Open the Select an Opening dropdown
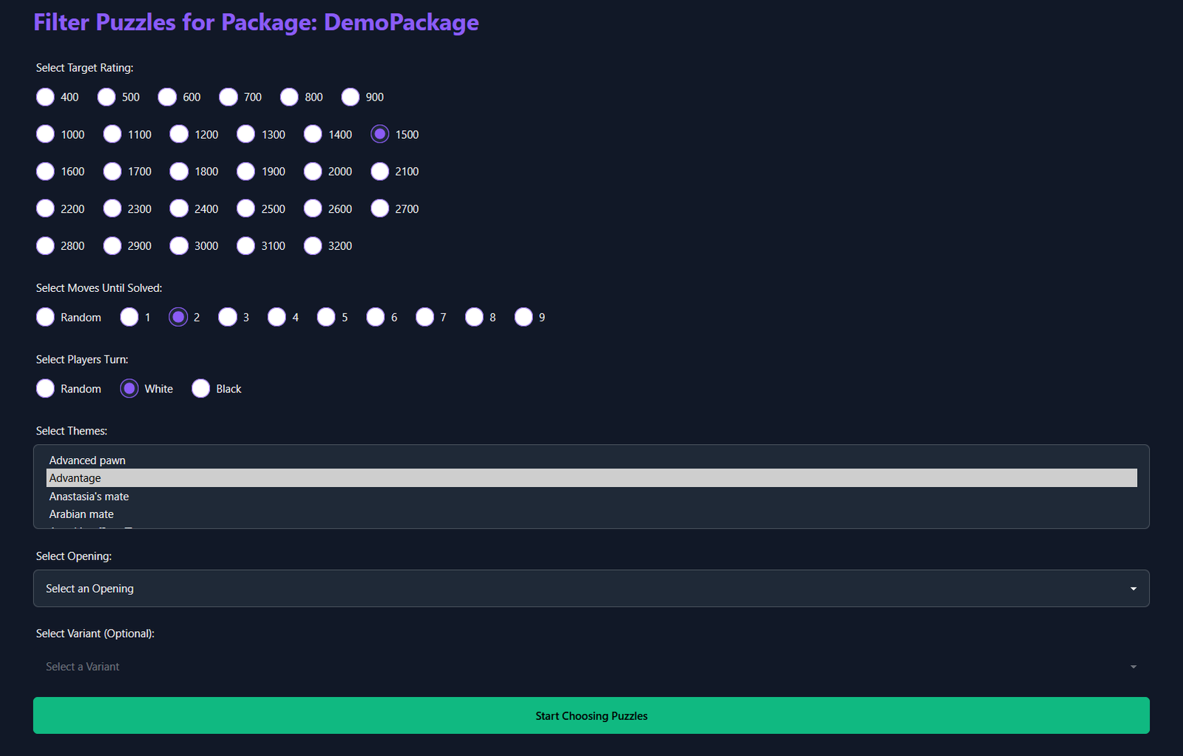The image size is (1183, 756). click(591, 588)
